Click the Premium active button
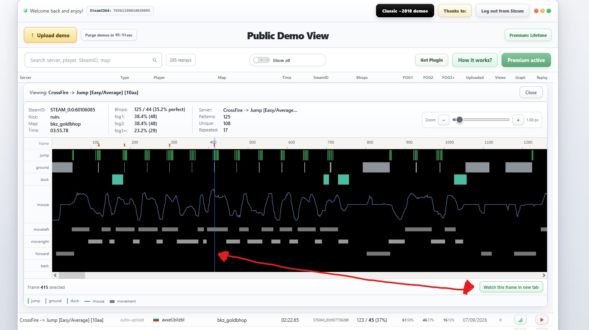589x330 pixels. point(526,60)
